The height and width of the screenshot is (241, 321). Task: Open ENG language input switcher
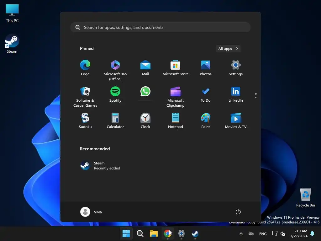click(x=263, y=233)
